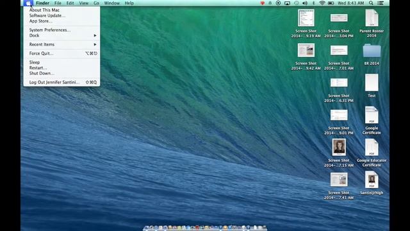Select the Santinijrhigh PDF icon
This screenshot has width=410, height=231.
point(372,180)
